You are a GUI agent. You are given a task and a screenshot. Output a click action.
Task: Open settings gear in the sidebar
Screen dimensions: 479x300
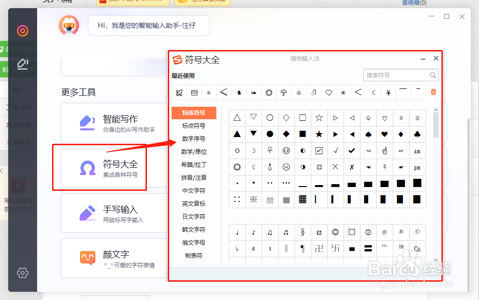pos(23,273)
